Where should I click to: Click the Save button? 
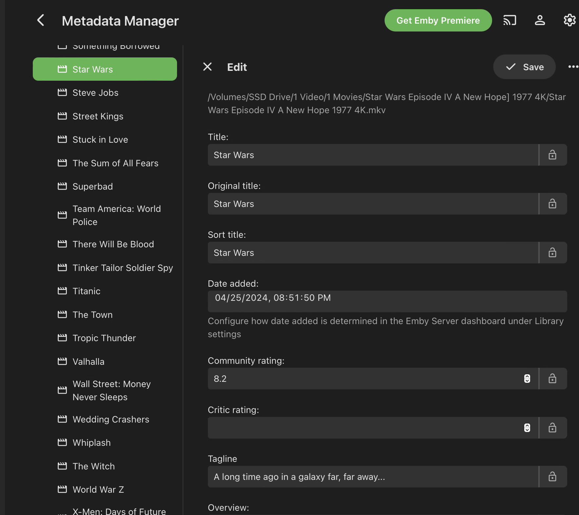click(x=524, y=67)
